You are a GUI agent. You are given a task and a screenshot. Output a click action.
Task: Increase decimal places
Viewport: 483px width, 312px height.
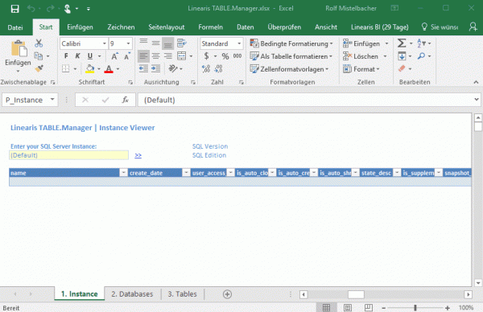click(206, 68)
